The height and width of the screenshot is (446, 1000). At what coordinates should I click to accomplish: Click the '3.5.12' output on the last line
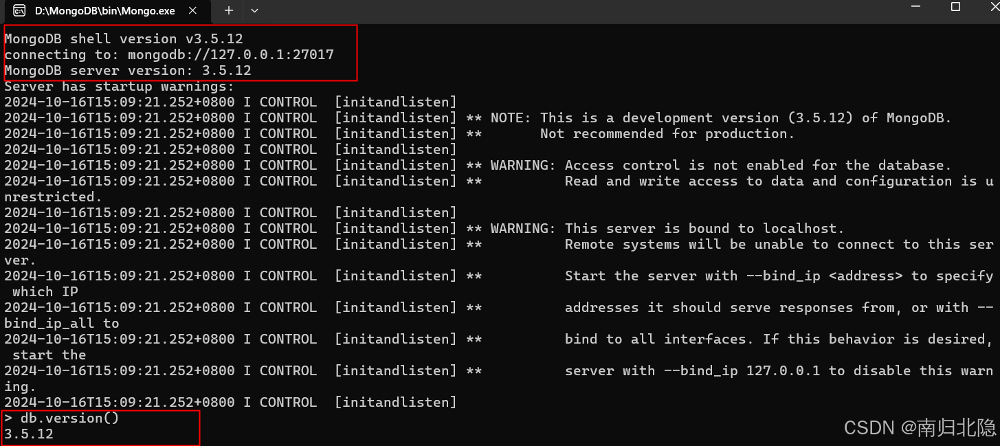pyautogui.click(x=29, y=434)
